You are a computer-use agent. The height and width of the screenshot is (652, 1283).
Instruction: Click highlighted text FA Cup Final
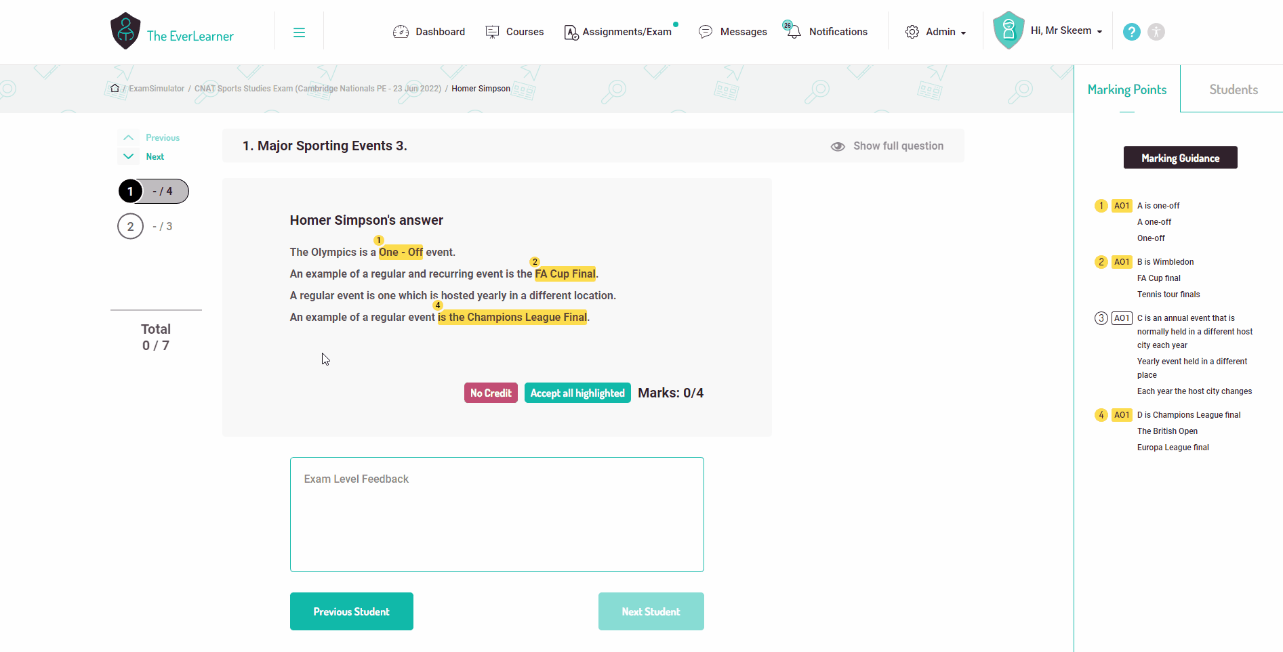(565, 274)
